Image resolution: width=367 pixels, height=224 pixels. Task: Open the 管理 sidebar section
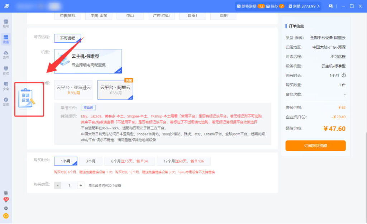(6, 70)
